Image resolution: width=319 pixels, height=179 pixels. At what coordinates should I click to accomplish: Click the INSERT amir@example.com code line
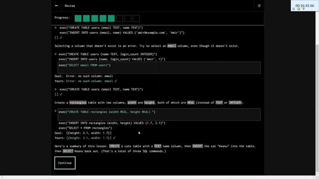(x=122, y=33)
